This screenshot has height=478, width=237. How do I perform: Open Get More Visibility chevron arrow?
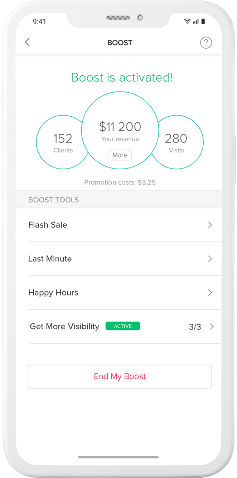(212, 326)
